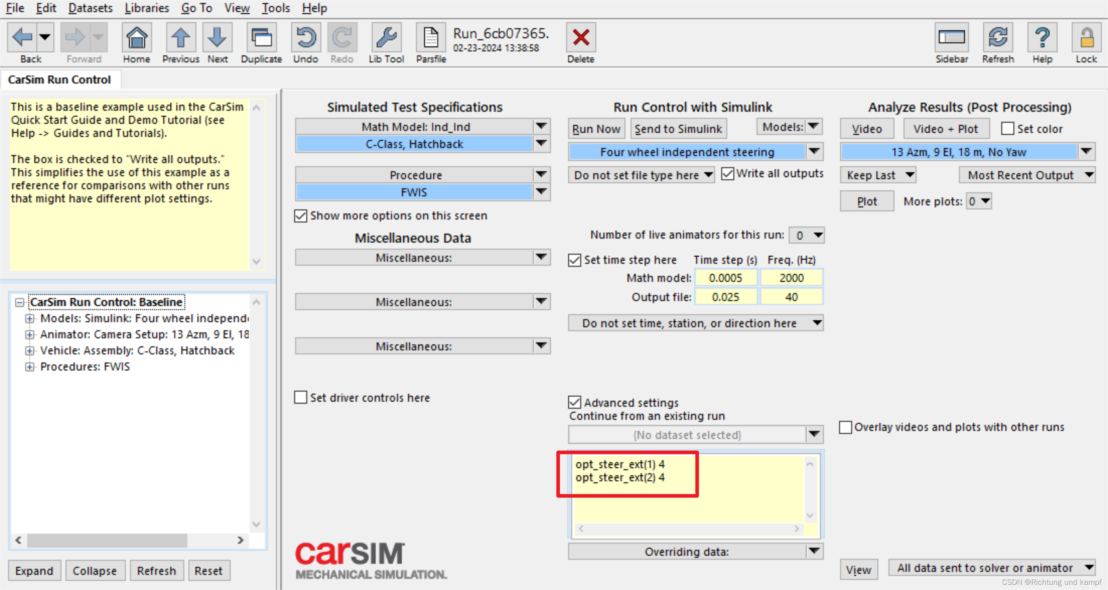Screen dimensions: 1108x590
Task: Go to the Previous dataset arrow
Action: (181, 38)
